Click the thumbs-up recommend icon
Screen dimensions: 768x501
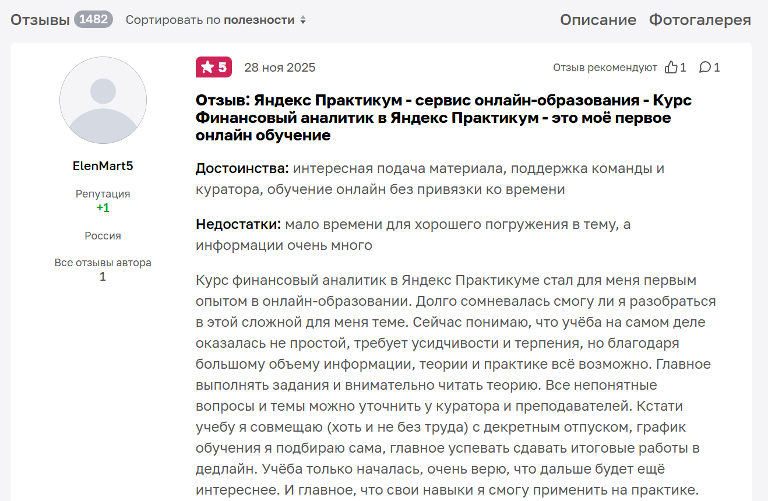pyautogui.click(x=671, y=67)
